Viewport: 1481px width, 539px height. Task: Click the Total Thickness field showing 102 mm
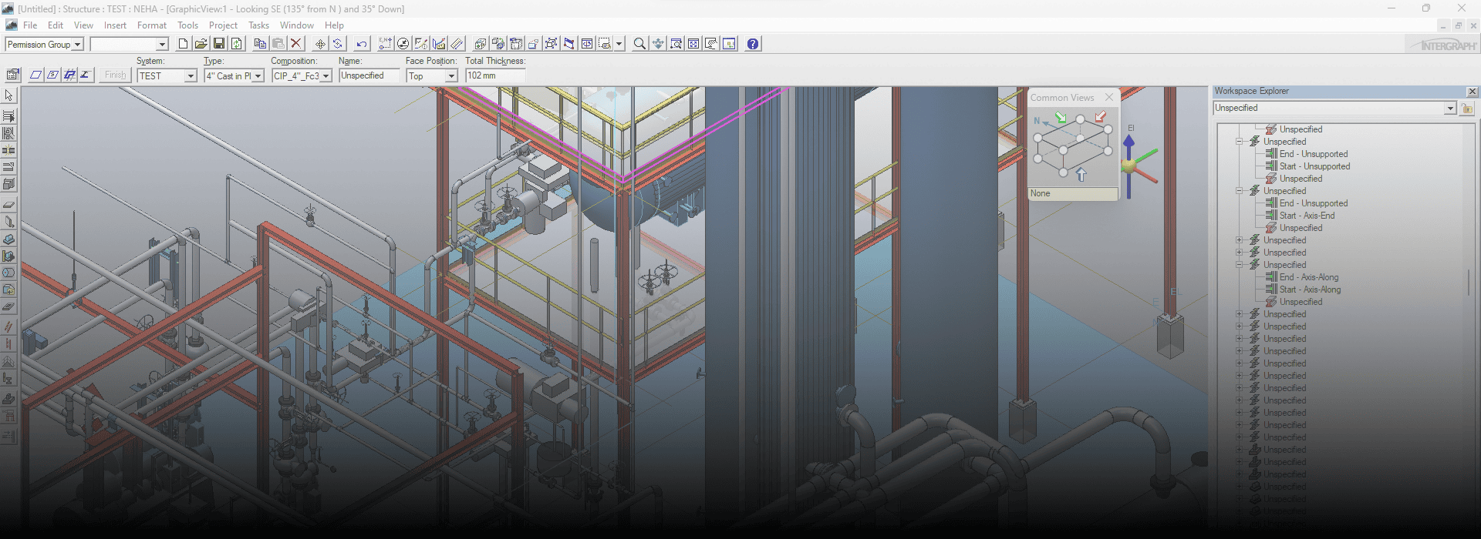[x=495, y=75]
